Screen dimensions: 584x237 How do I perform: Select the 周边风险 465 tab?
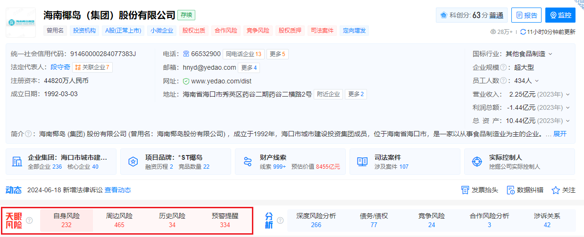coord(119,220)
